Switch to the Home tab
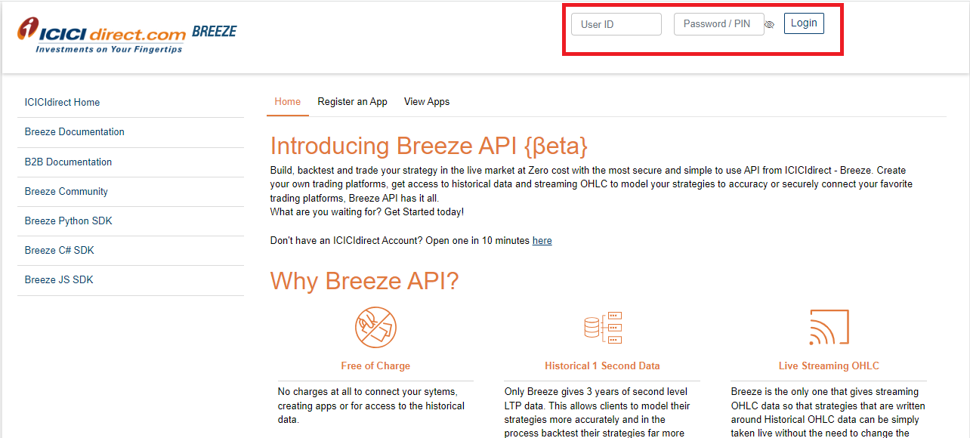The width and height of the screenshot is (970, 438). point(287,102)
